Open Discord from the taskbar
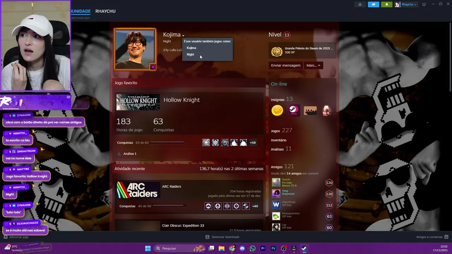The height and width of the screenshot is (254, 452). click(242, 248)
